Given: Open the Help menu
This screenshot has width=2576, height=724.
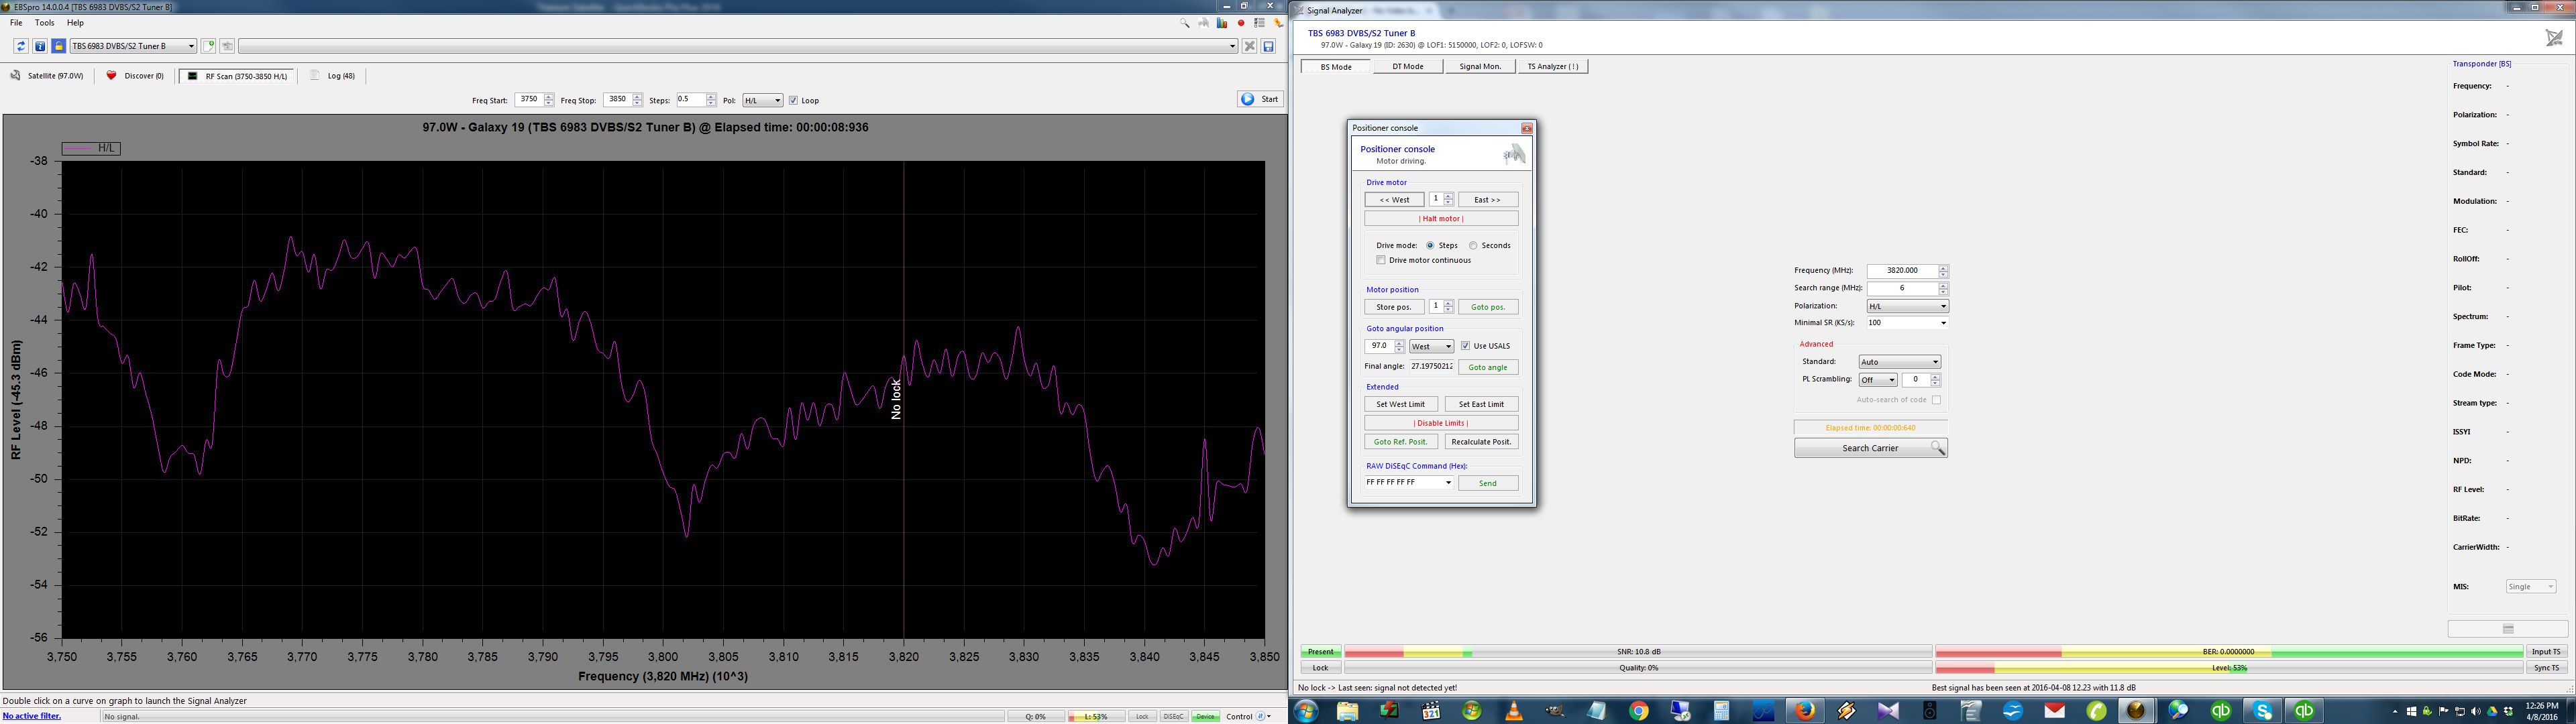Looking at the screenshot, I should point(75,23).
